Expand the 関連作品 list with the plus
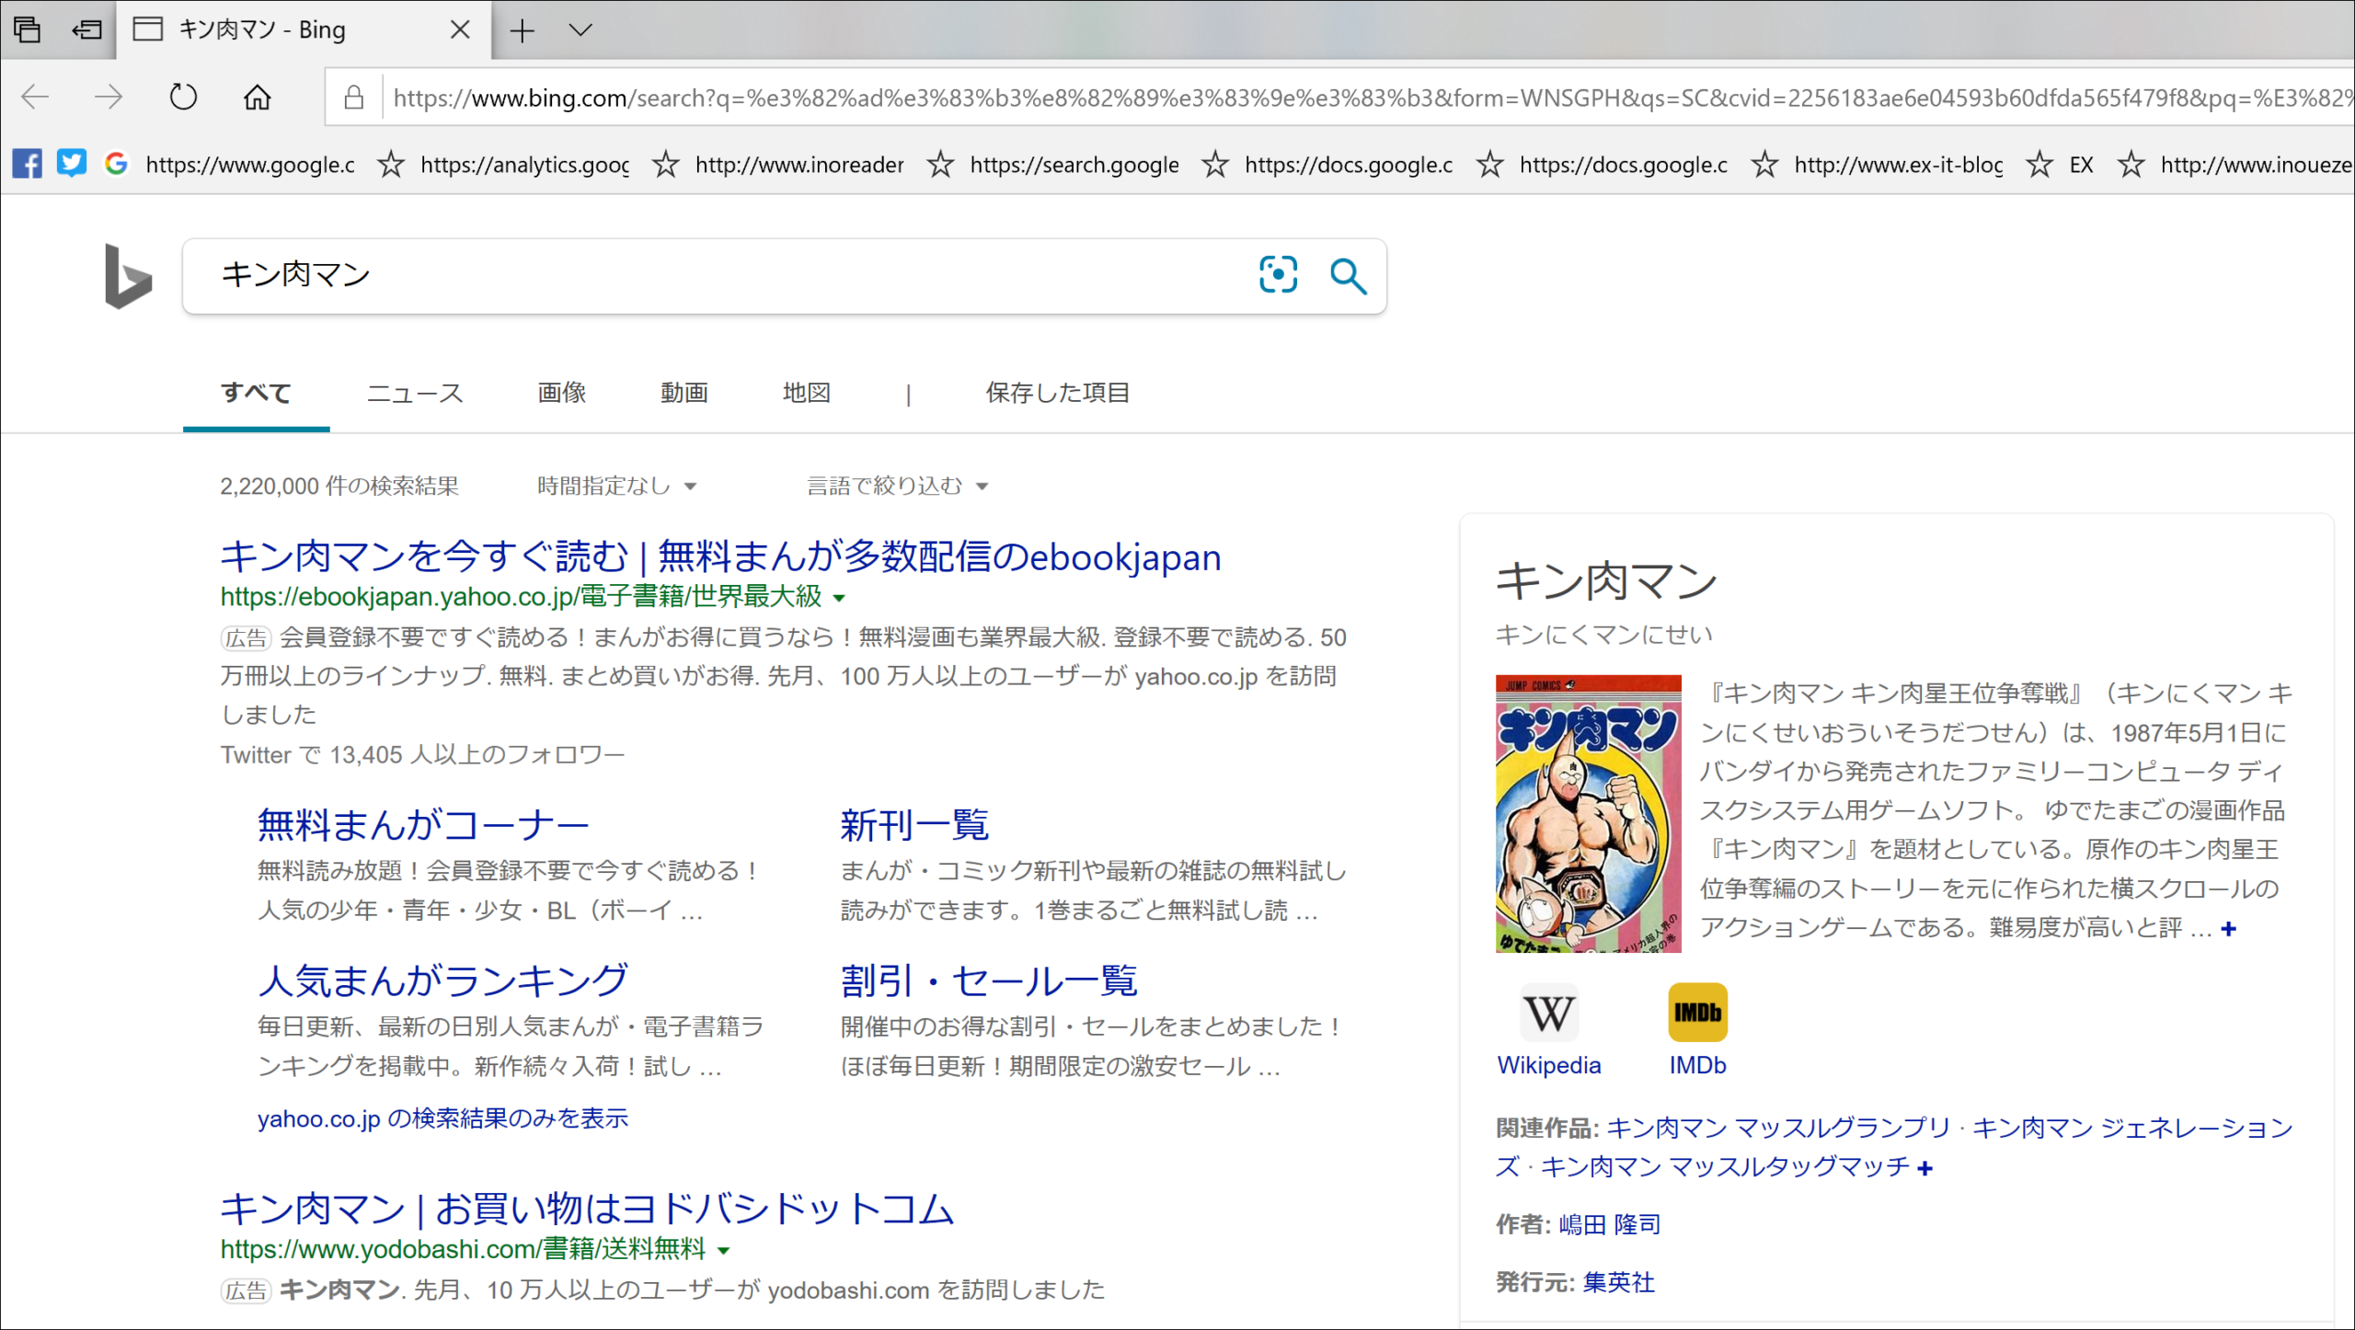This screenshot has height=1330, width=2355. (1925, 1168)
